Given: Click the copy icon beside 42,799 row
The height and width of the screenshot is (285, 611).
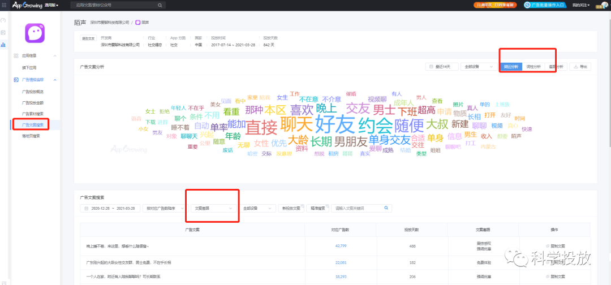Looking at the screenshot, I should tap(548, 246).
